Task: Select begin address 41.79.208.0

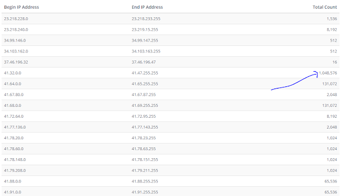Action: 15,170
